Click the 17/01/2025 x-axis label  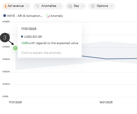click(x=15, y=102)
